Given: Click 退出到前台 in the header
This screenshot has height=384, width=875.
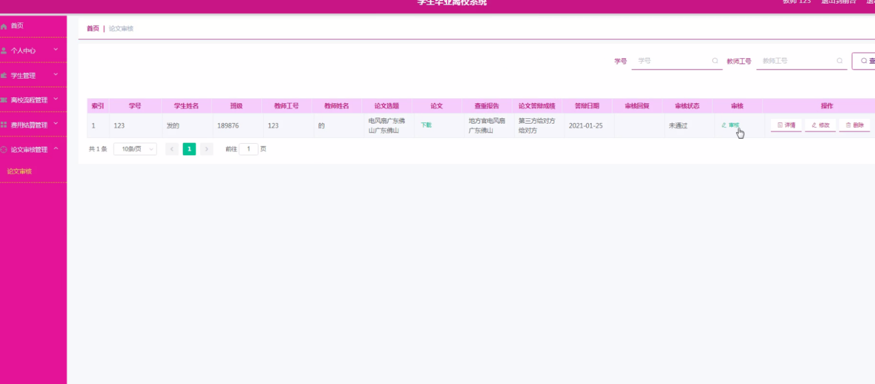Looking at the screenshot, I should coord(839,2).
